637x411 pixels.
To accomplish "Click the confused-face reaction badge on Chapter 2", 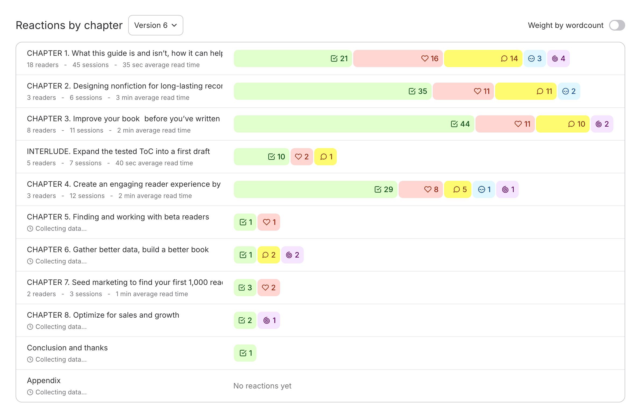I will (x=569, y=91).
